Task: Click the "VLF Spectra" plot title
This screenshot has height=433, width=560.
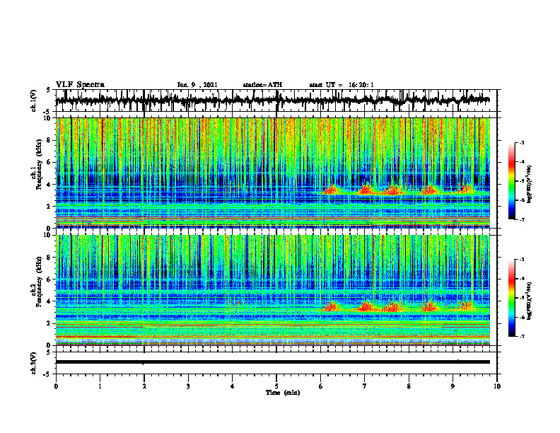Action: pyautogui.click(x=80, y=85)
